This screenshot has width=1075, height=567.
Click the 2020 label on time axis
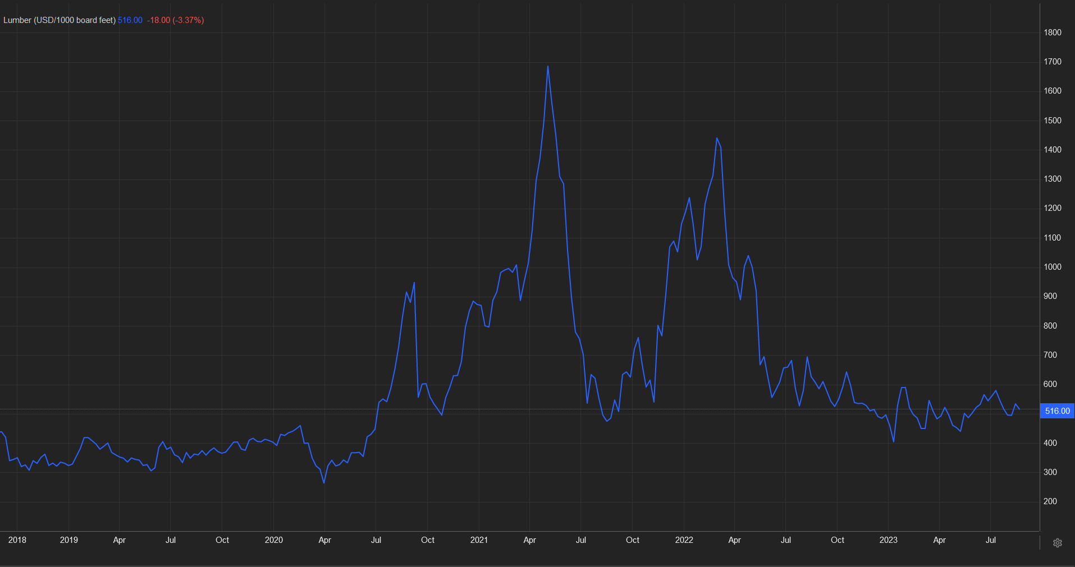tap(274, 540)
